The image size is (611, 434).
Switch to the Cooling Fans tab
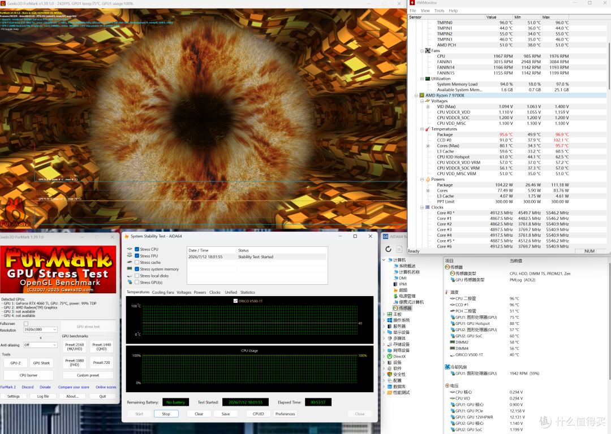(x=163, y=292)
